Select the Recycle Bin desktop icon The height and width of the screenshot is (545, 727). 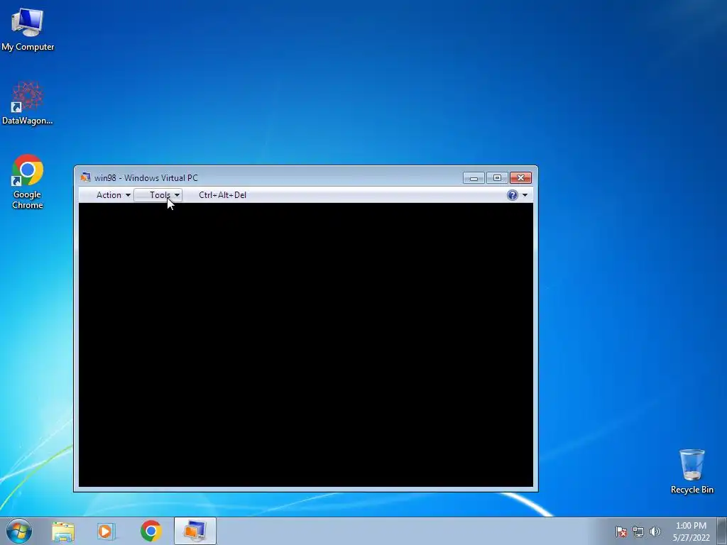[692, 471]
